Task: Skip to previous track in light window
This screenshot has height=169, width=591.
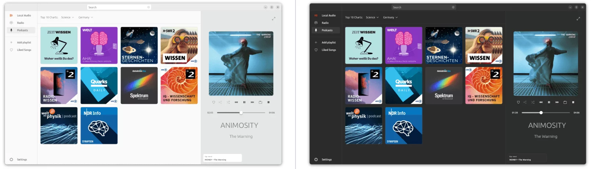Action: click(236, 102)
